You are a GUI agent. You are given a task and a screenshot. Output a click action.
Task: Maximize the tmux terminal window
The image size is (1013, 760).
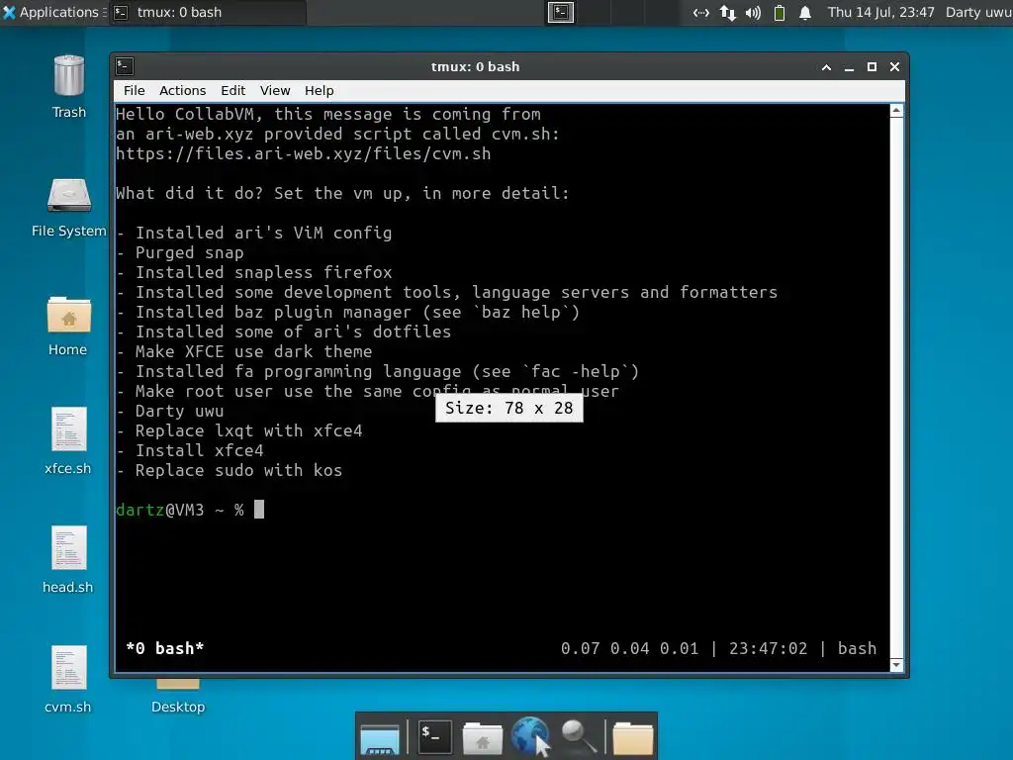[x=872, y=67]
